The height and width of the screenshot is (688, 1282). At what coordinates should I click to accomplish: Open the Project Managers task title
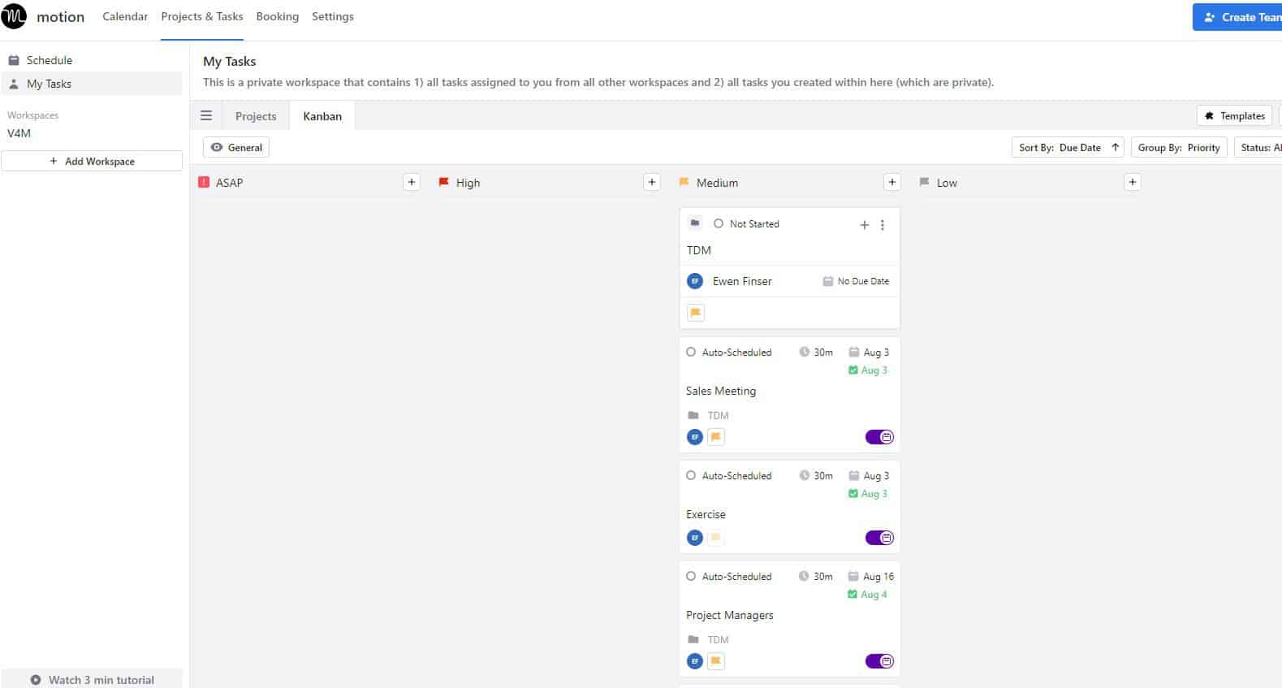click(x=730, y=615)
